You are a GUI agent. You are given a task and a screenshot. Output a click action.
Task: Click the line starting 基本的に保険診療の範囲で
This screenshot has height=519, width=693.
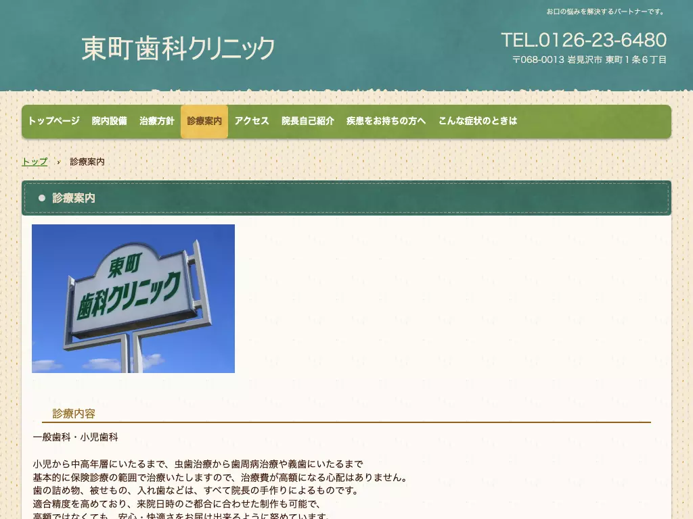click(221, 477)
